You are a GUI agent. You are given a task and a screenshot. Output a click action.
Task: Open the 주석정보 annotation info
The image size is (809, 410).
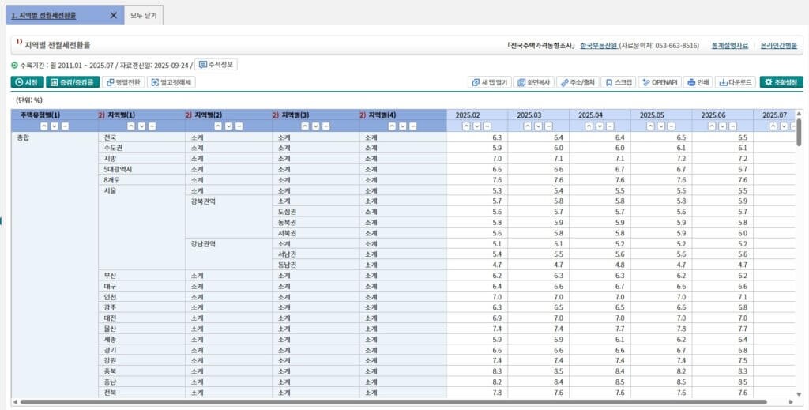coord(216,65)
